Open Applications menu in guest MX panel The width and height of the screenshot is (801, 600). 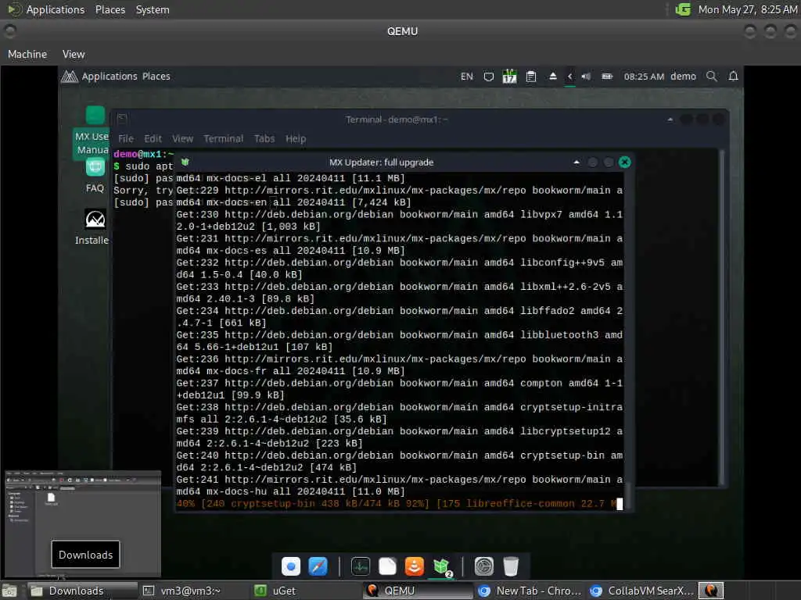pyautogui.click(x=110, y=77)
